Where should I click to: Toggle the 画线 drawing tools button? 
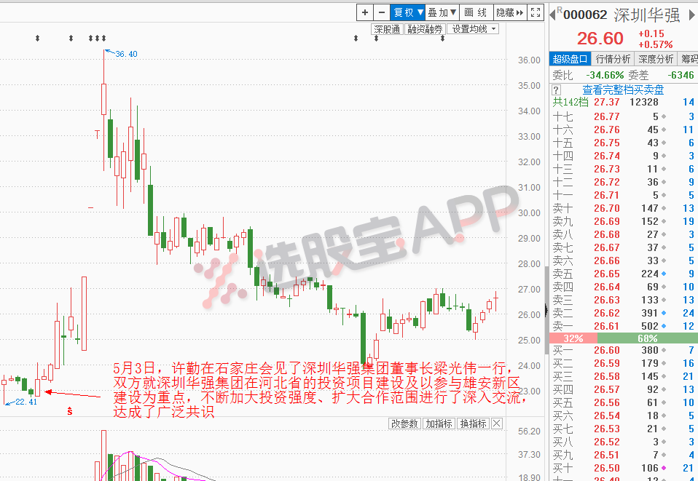(476, 12)
